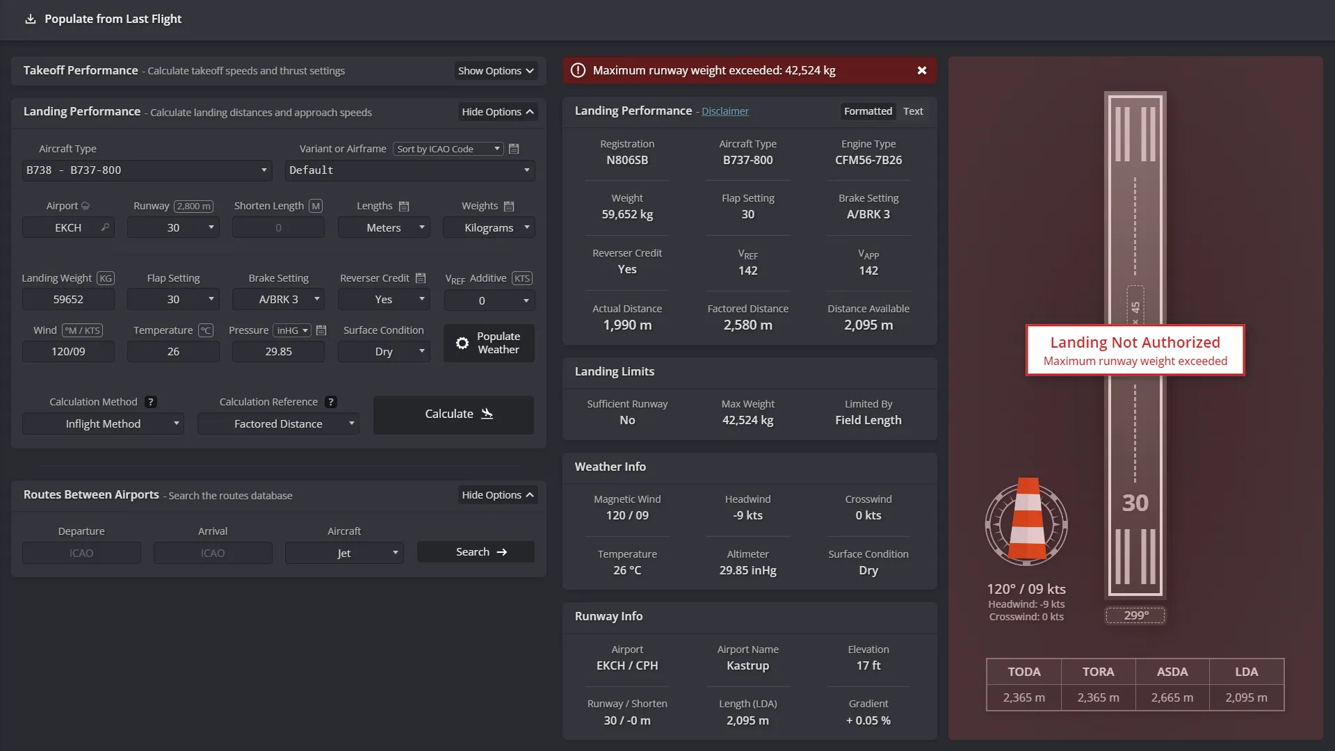Click the Departure ICAO input field
The image size is (1335, 751).
[81, 552]
